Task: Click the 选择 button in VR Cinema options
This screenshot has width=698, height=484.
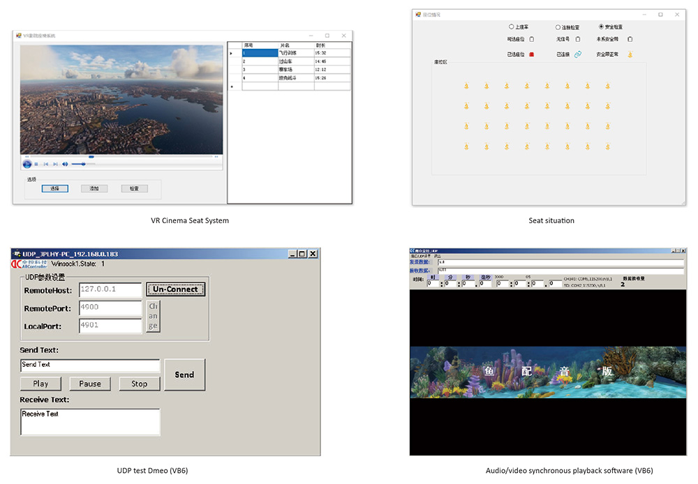Action: coord(54,188)
